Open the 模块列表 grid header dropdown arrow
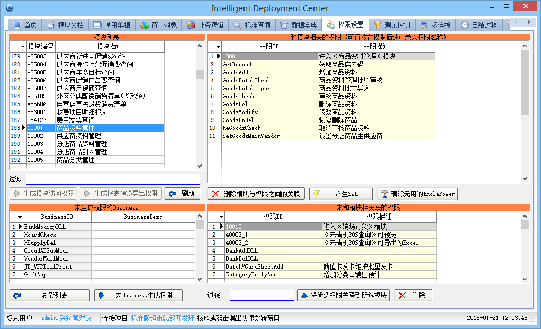Screen dimensions: 541x329 [x=23, y=47]
